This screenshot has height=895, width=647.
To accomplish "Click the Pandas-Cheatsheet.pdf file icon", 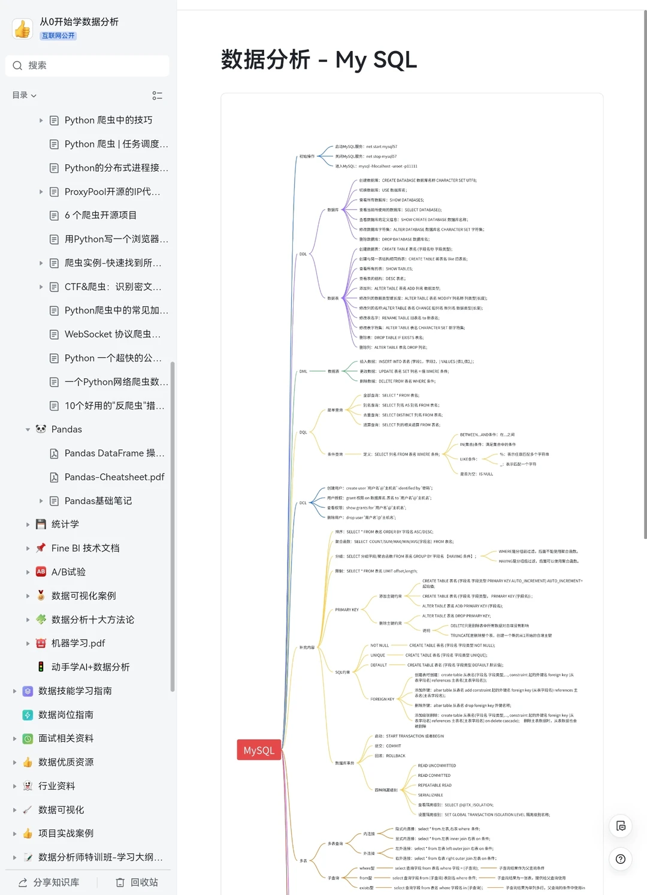I will tap(53, 477).
